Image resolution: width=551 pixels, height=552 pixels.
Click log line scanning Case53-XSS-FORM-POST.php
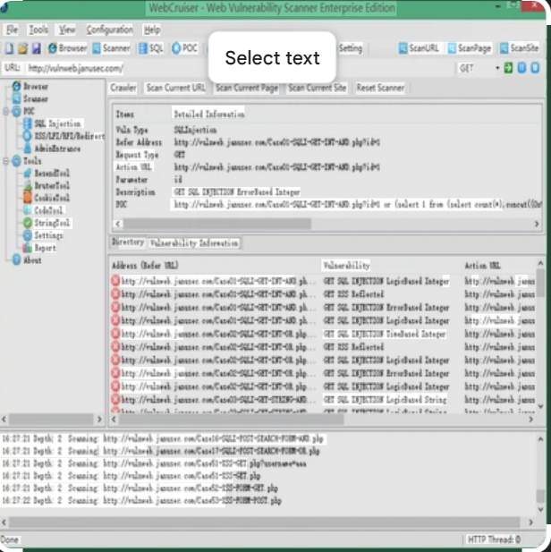142,501
